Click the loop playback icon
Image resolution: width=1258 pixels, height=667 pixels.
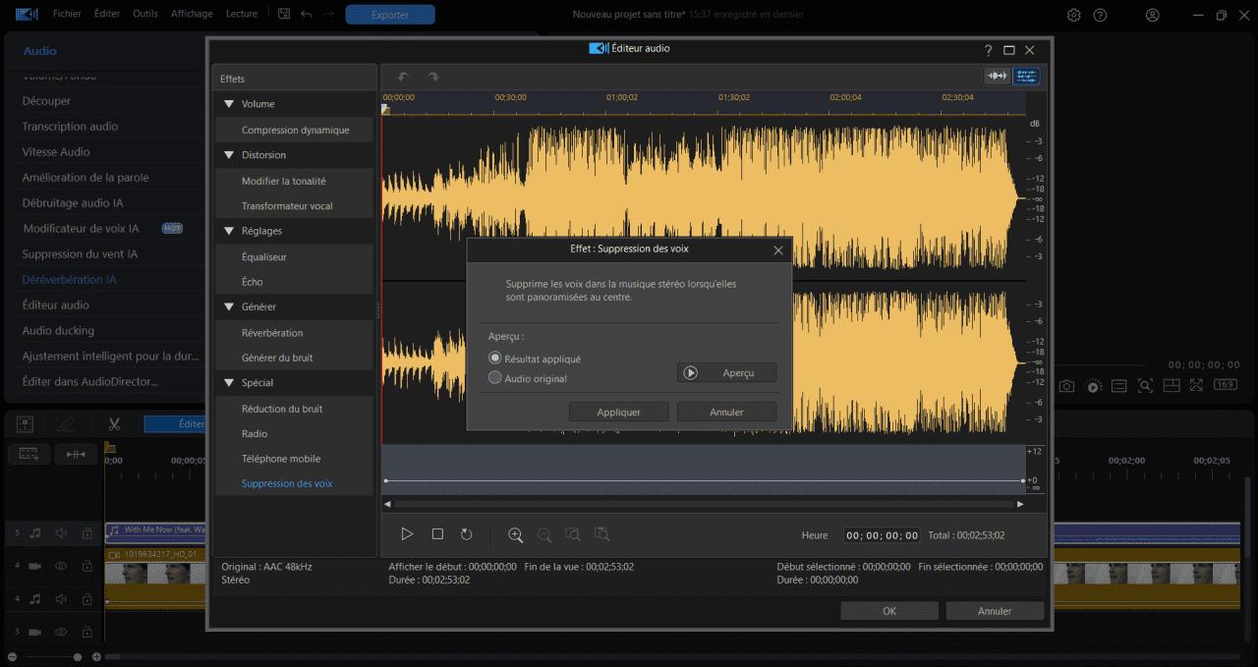coord(467,534)
